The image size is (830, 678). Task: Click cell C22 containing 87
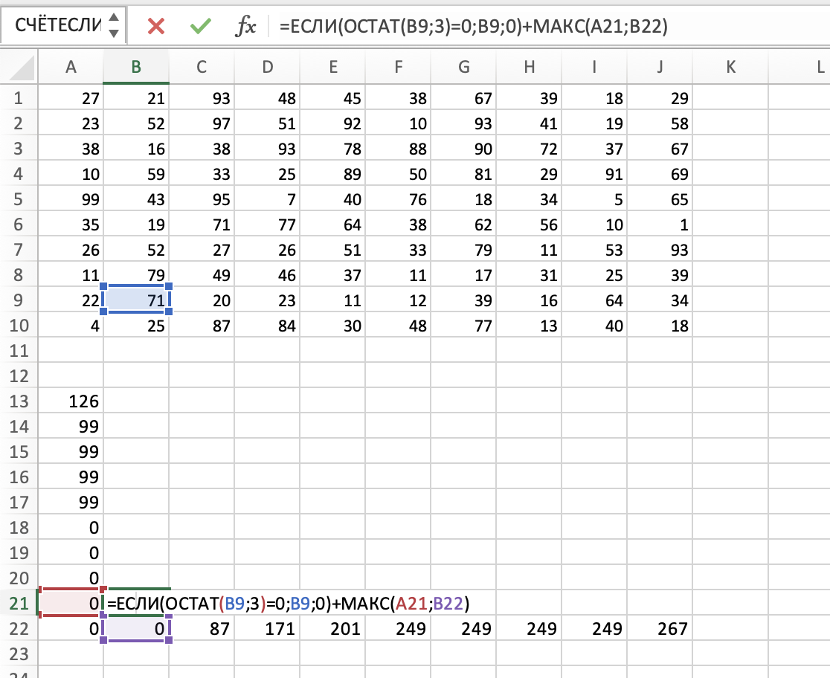click(202, 629)
